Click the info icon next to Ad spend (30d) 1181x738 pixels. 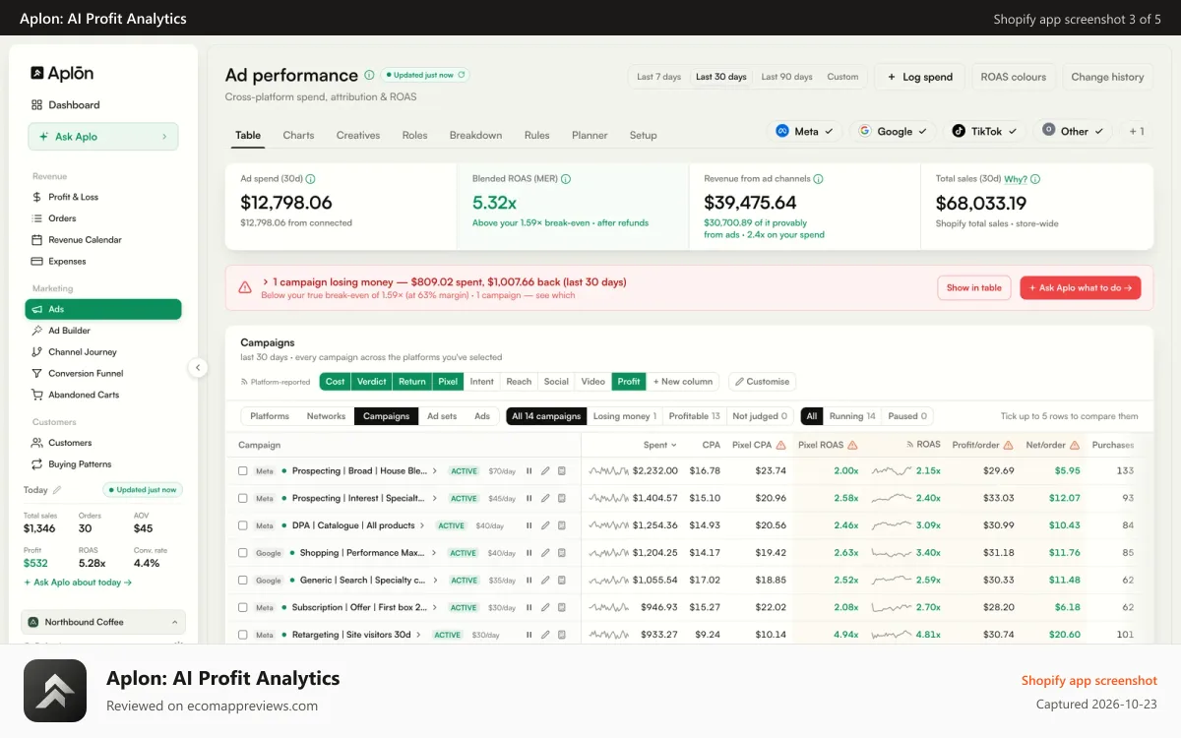pyautogui.click(x=310, y=179)
